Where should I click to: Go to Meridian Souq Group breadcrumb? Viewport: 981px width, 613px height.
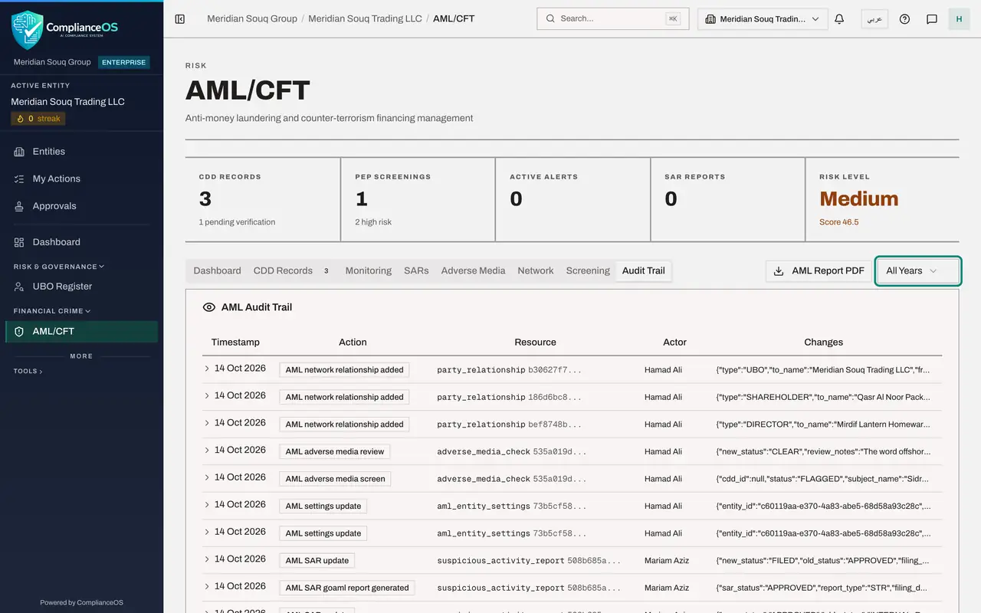[252, 18]
